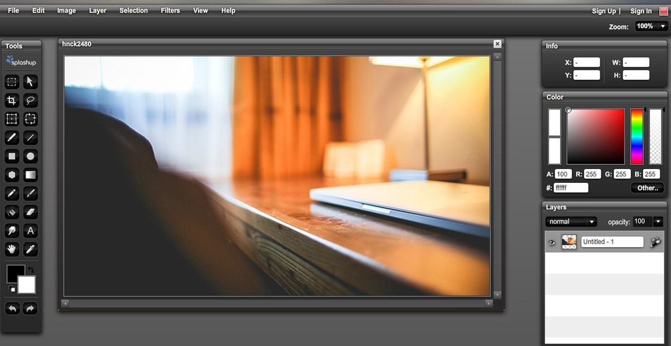The height and width of the screenshot is (346, 671).
Task: Select the rectangular marquee selection tool
Action: click(x=12, y=81)
